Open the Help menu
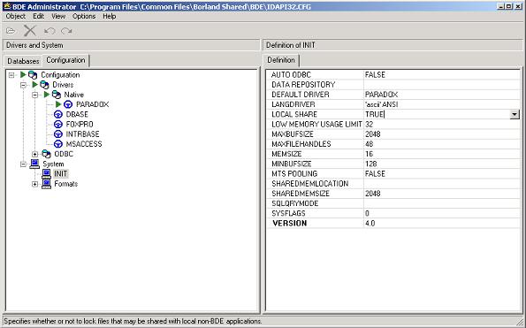This screenshot has width=526, height=328. pos(109,16)
